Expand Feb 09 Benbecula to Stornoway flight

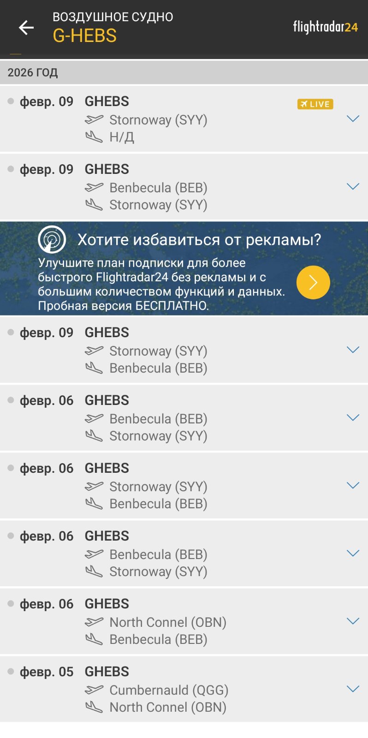coord(353,186)
